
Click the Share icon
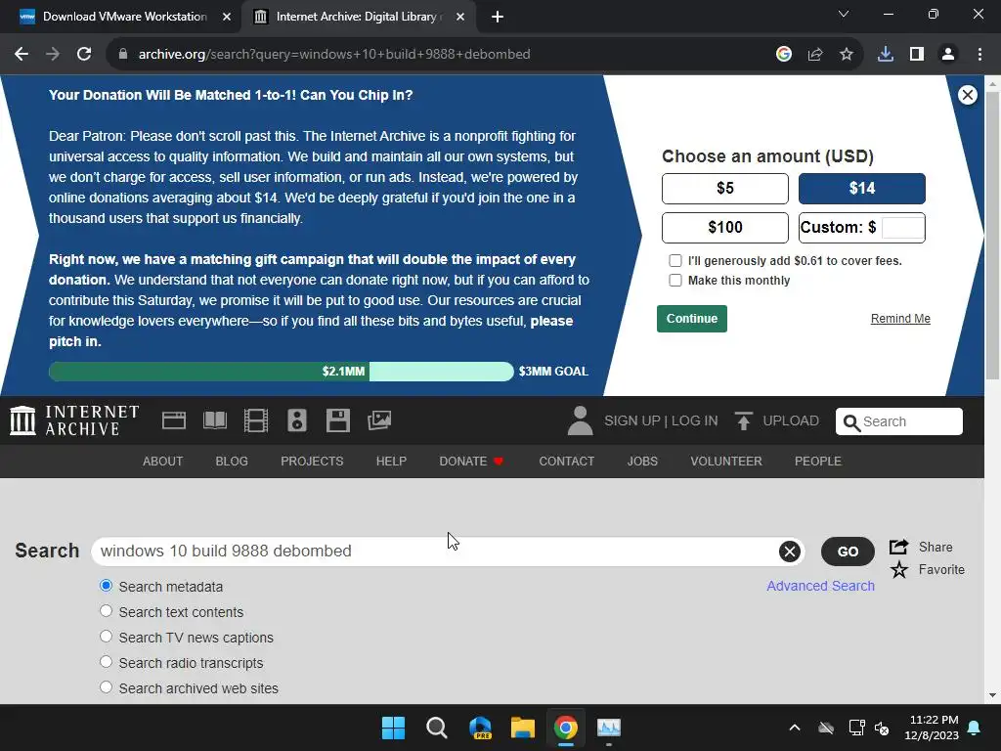pyautogui.click(x=899, y=547)
